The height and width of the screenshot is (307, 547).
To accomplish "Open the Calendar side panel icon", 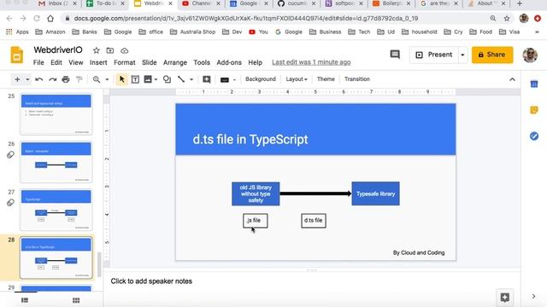I will coord(533,84).
